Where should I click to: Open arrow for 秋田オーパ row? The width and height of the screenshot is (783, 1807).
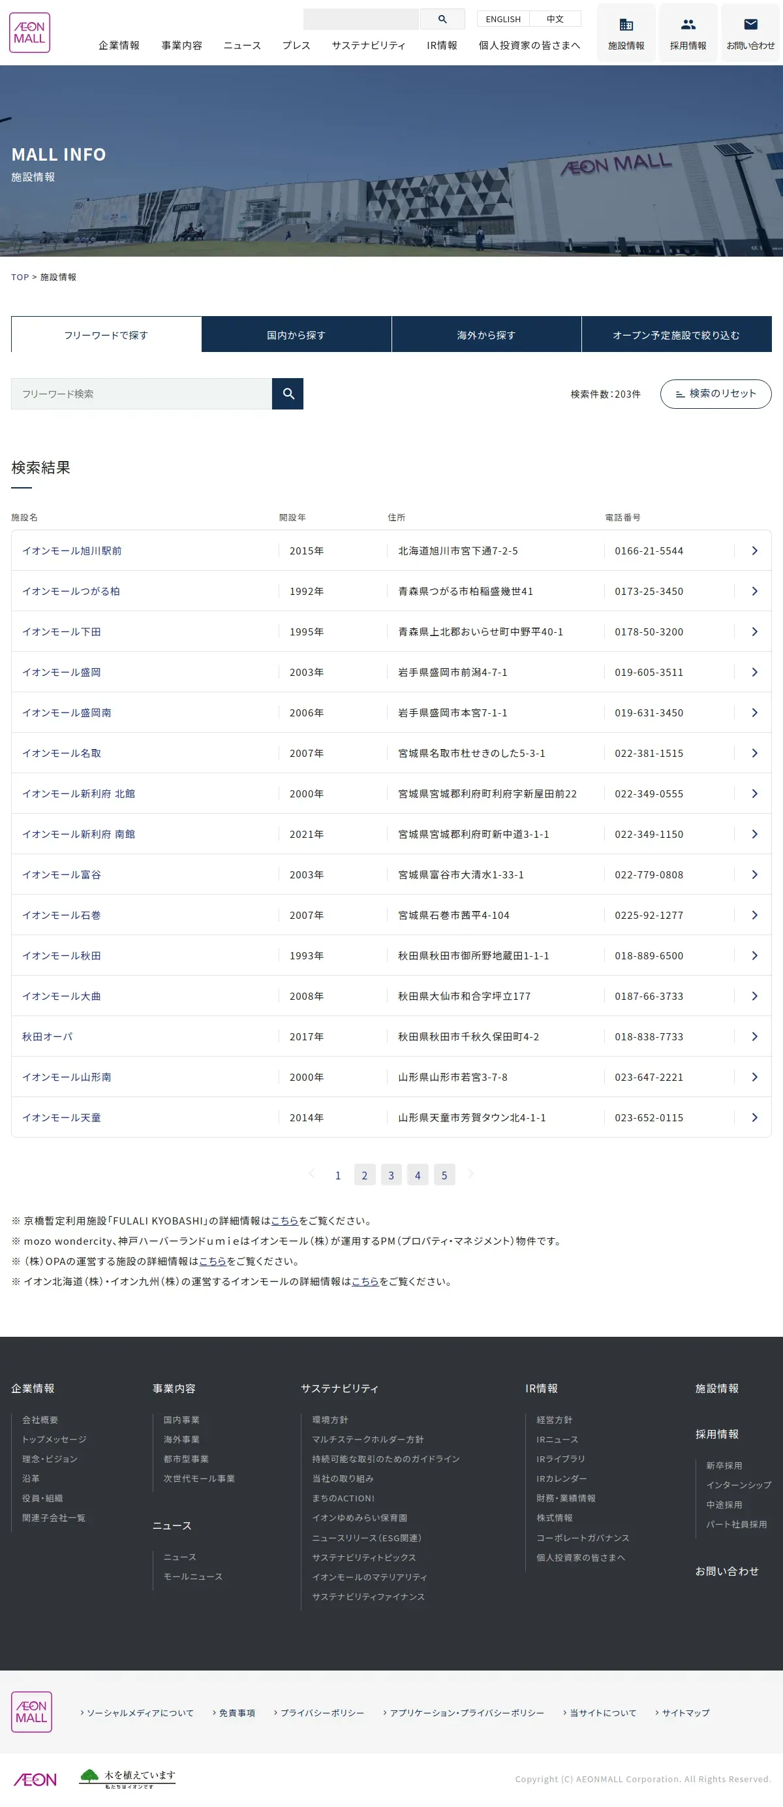(754, 1036)
